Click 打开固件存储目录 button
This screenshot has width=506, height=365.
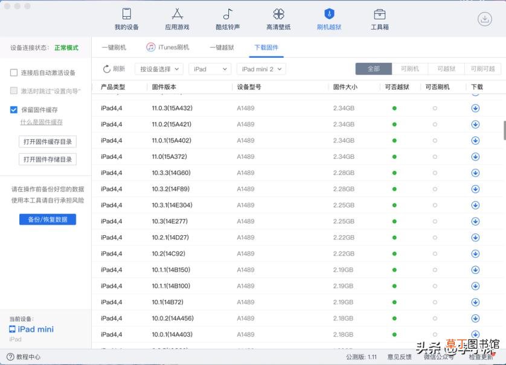[x=48, y=159]
